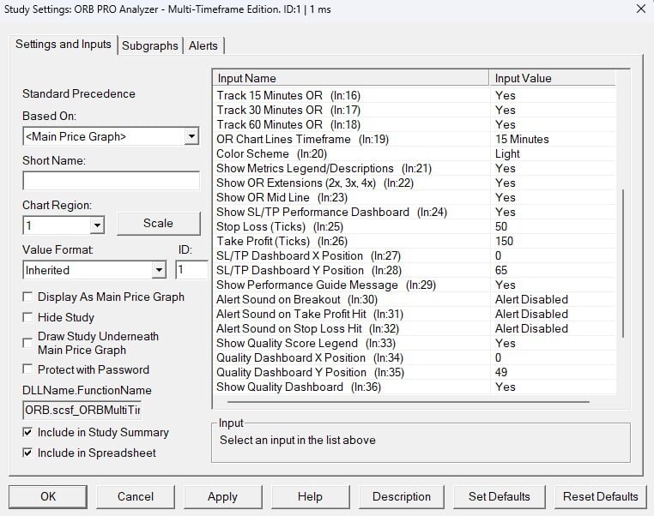Close the Study Settings dialog
The image size is (654, 516).
(x=641, y=9)
